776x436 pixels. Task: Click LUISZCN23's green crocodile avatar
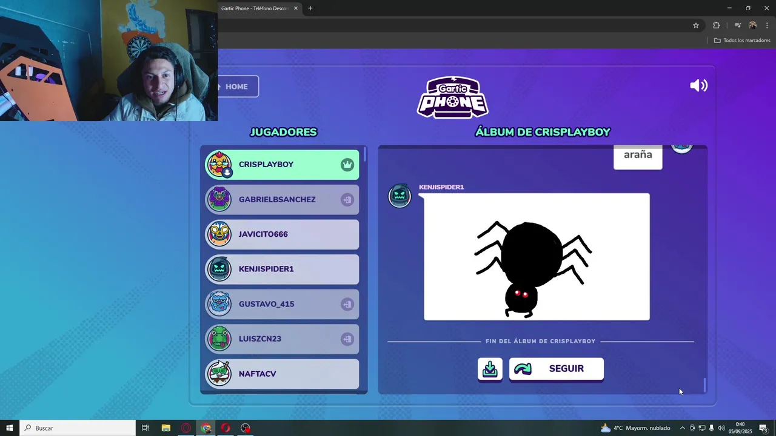219,339
